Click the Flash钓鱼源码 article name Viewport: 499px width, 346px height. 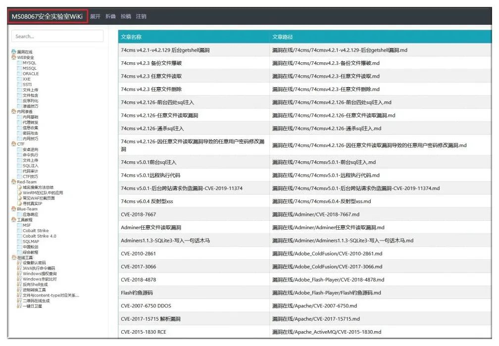[137, 293]
